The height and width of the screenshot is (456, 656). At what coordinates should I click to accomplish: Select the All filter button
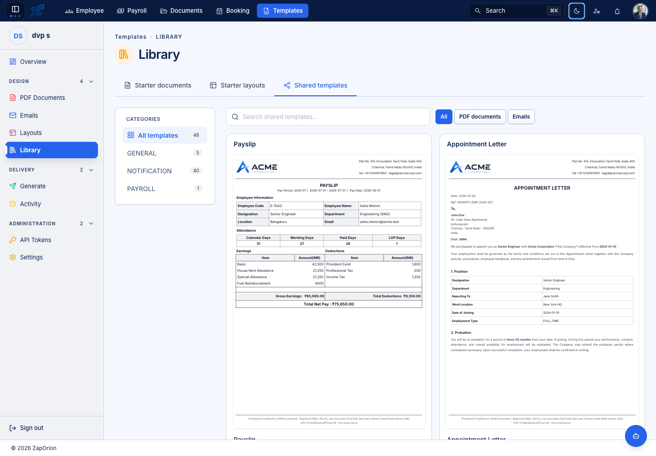[444, 117]
